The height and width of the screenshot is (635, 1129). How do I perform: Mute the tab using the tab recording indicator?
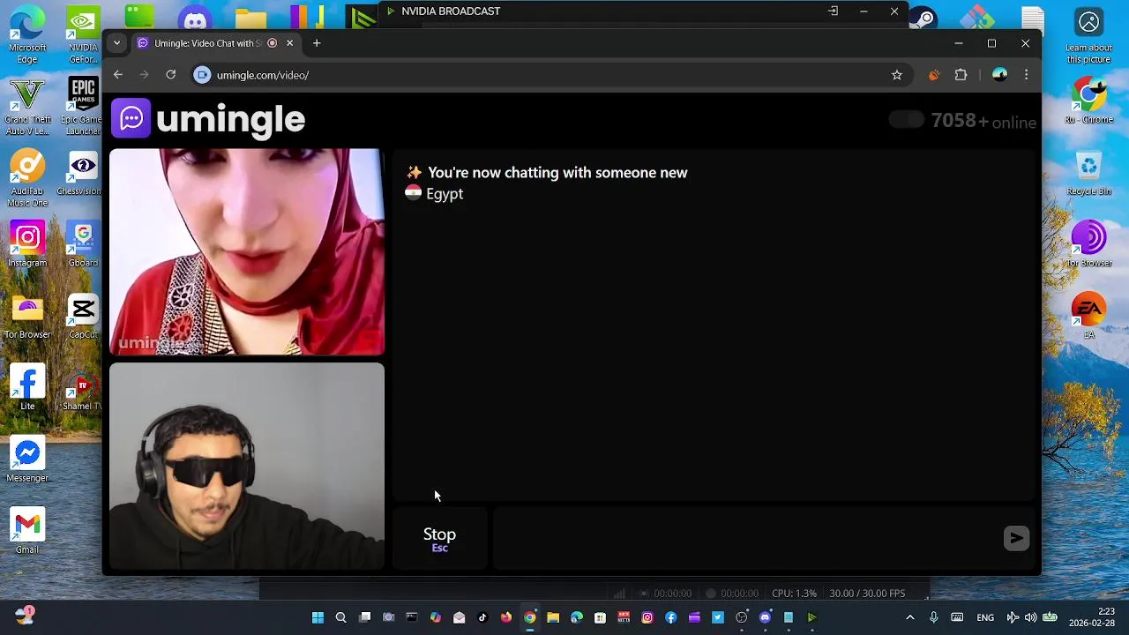click(x=273, y=43)
